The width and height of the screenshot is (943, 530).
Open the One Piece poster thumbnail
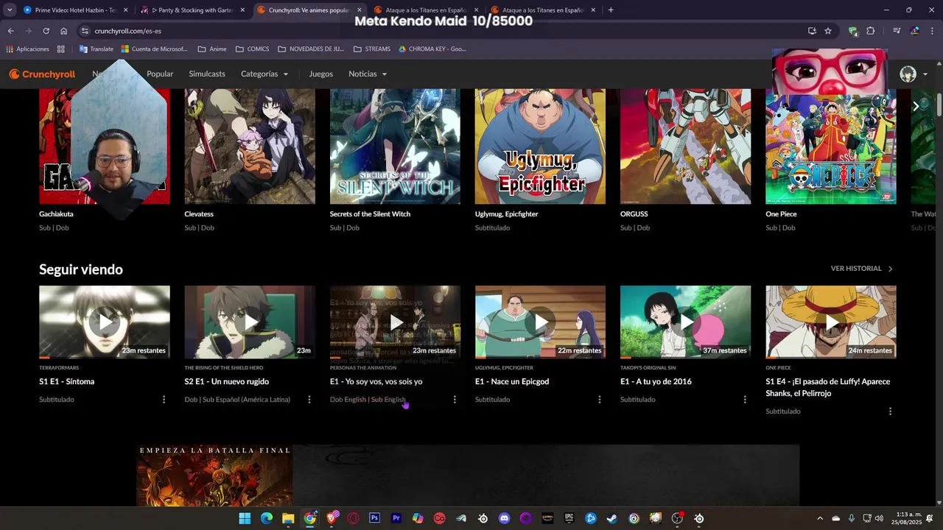(831, 146)
